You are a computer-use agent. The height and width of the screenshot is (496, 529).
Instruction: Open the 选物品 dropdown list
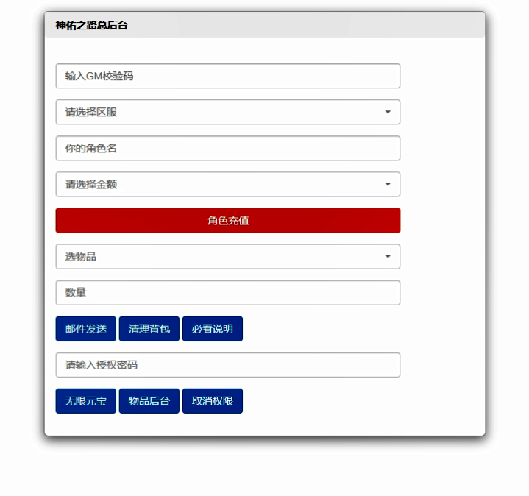pos(228,256)
